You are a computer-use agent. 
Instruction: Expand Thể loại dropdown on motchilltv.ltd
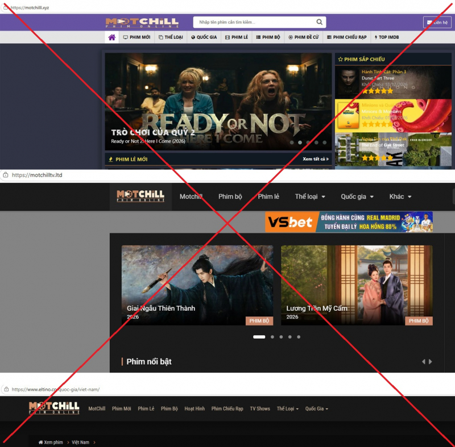coord(310,197)
